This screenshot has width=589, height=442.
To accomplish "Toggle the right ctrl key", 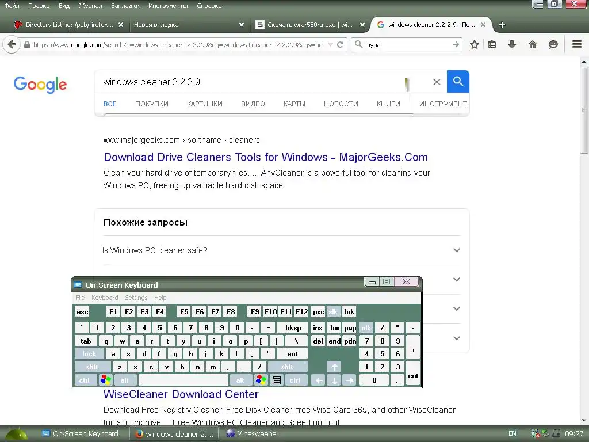I will 295,380.
